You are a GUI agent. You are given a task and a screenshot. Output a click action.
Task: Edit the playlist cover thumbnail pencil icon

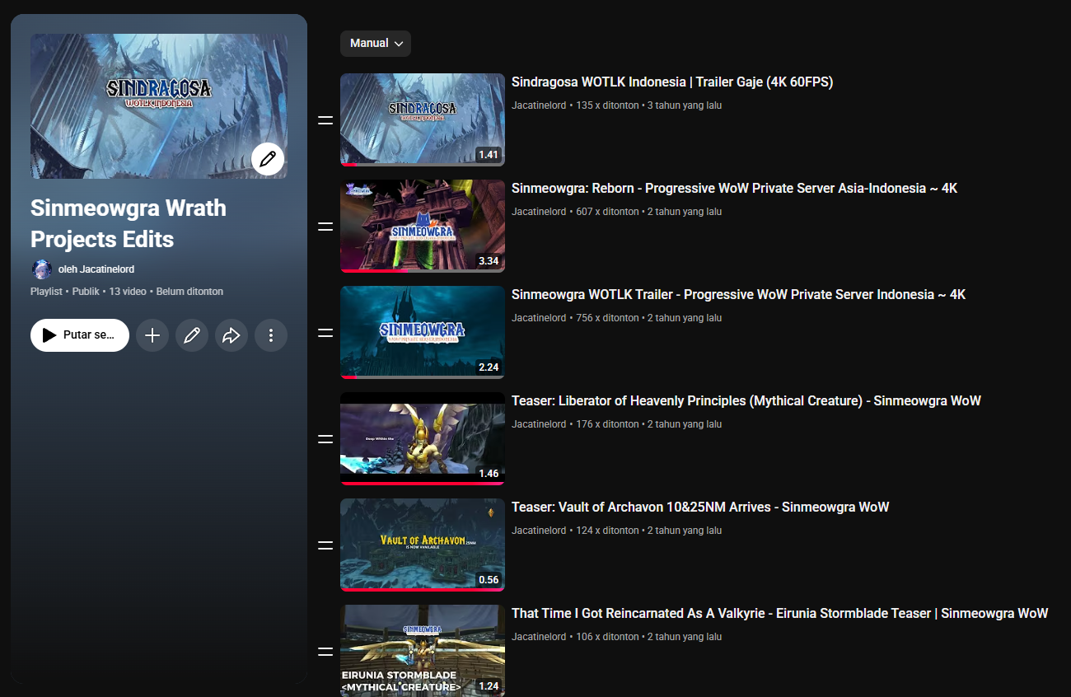pyautogui.click(x=268, y=159)
